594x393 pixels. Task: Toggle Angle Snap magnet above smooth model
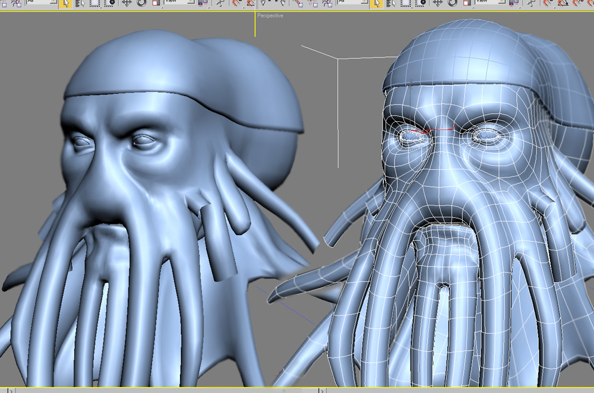pos(251,4)
